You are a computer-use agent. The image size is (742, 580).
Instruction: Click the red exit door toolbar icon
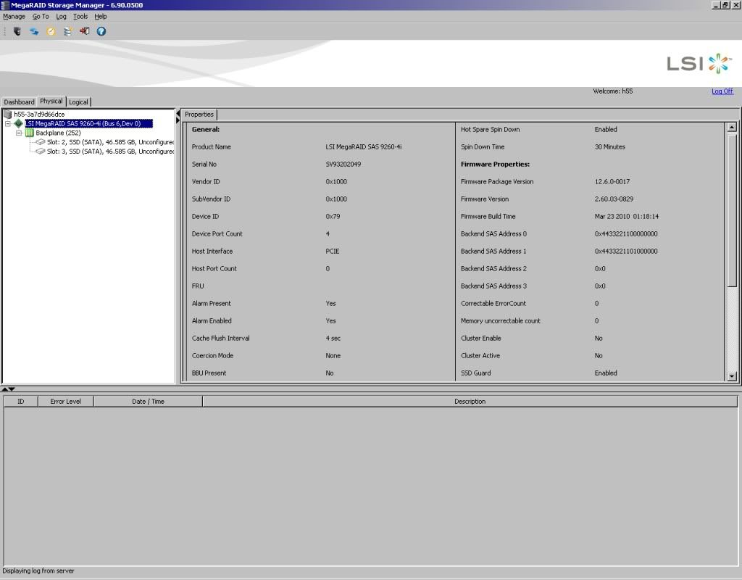85,31
